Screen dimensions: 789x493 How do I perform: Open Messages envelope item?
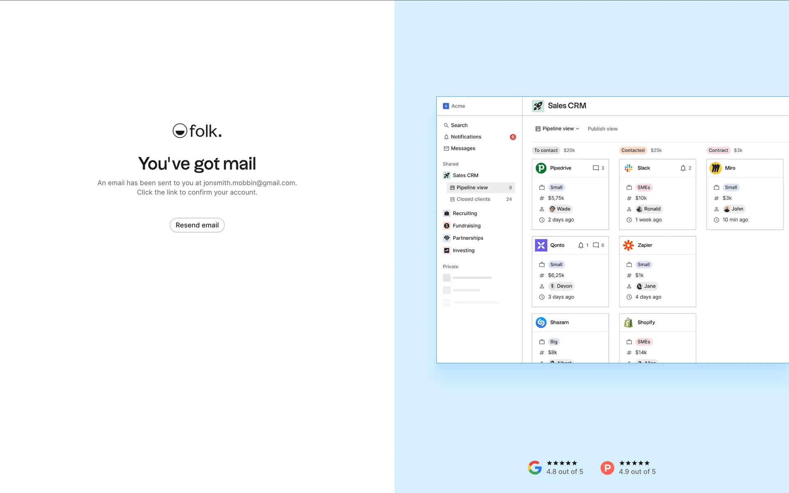point(446,148)
